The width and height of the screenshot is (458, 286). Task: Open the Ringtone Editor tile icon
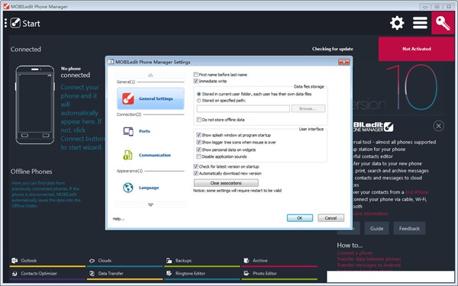tap(169, 274)
